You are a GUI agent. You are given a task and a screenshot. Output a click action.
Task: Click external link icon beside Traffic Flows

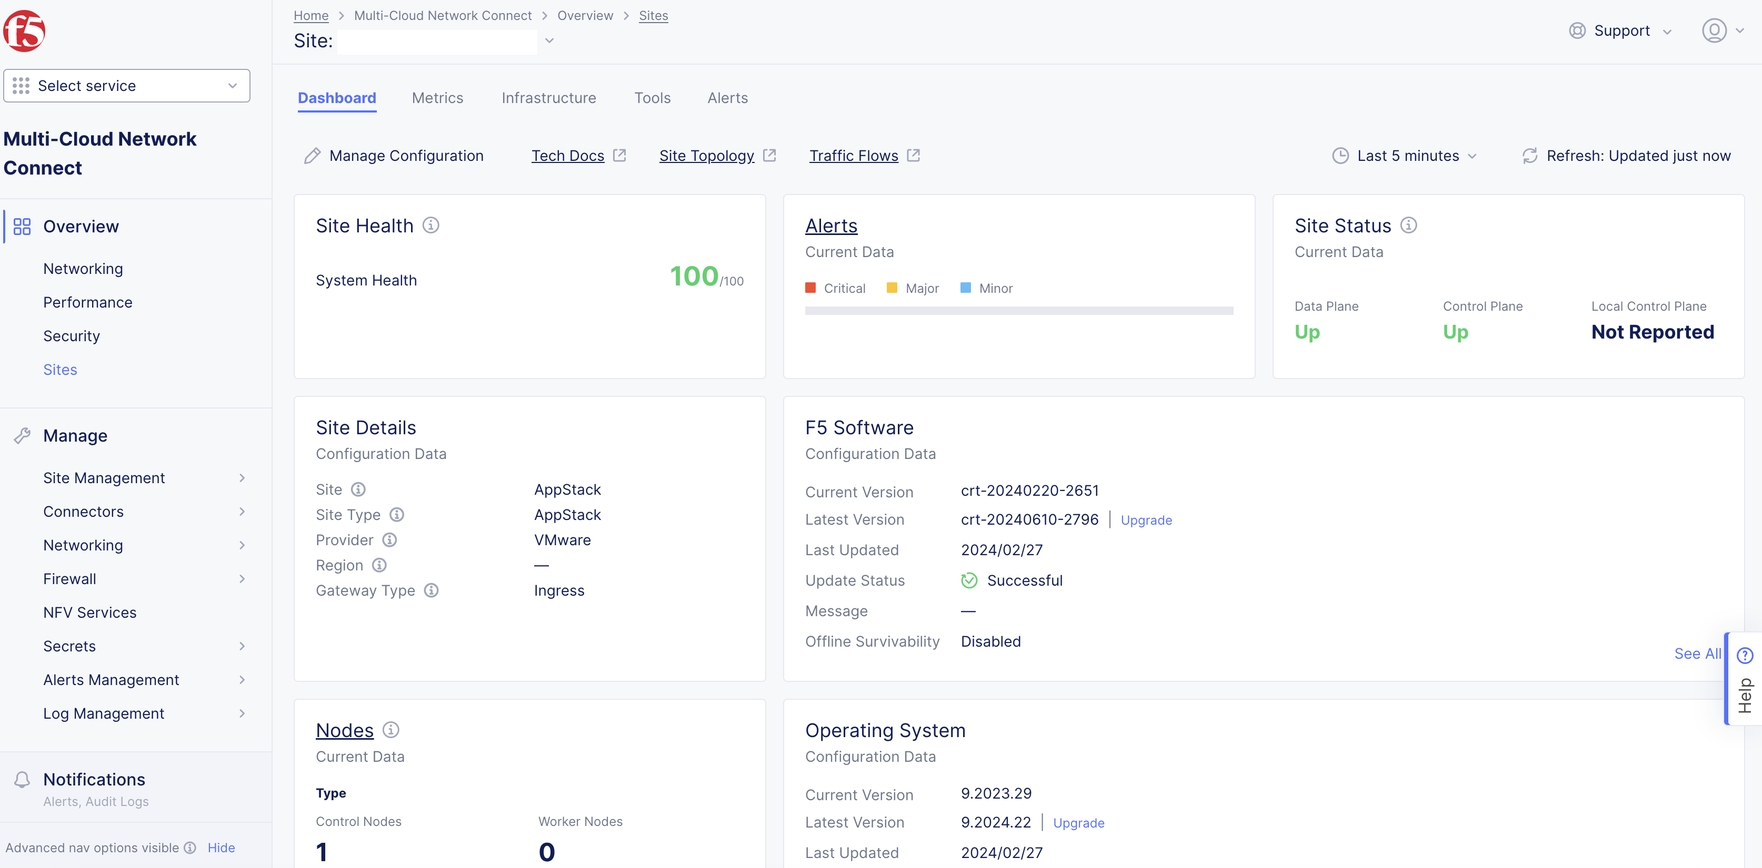coord(913,155)
